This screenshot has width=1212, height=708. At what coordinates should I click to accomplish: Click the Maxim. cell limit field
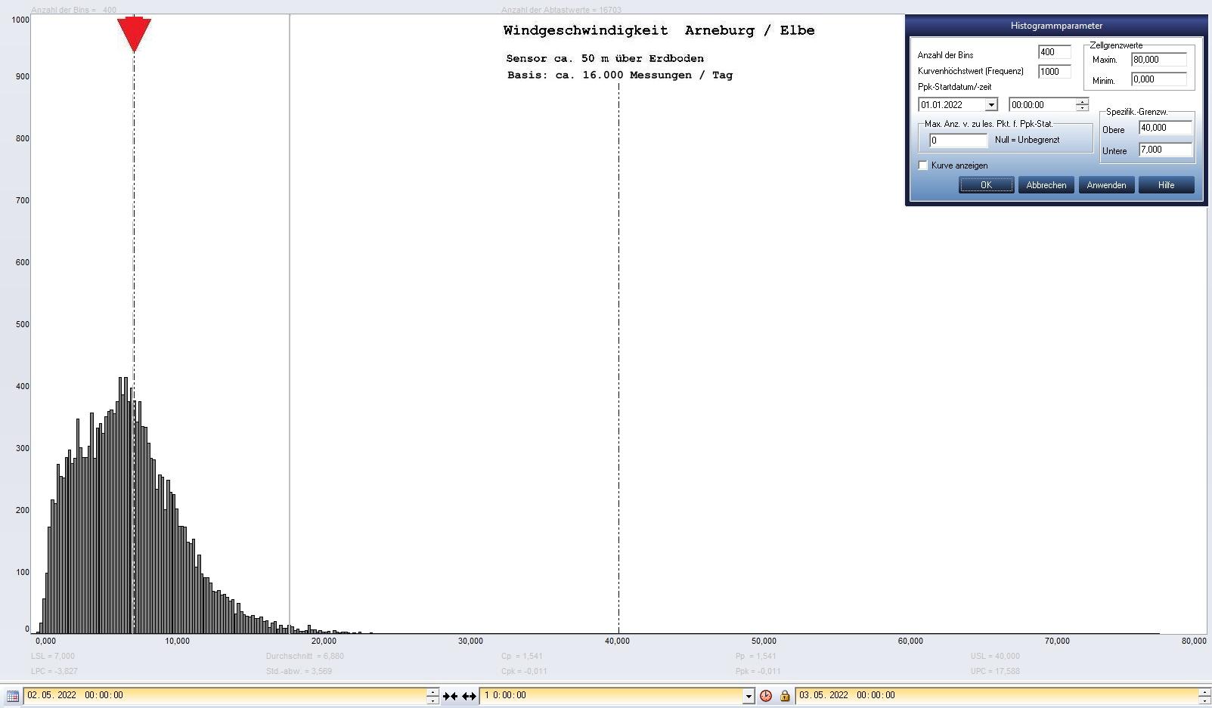[1158, 60]
